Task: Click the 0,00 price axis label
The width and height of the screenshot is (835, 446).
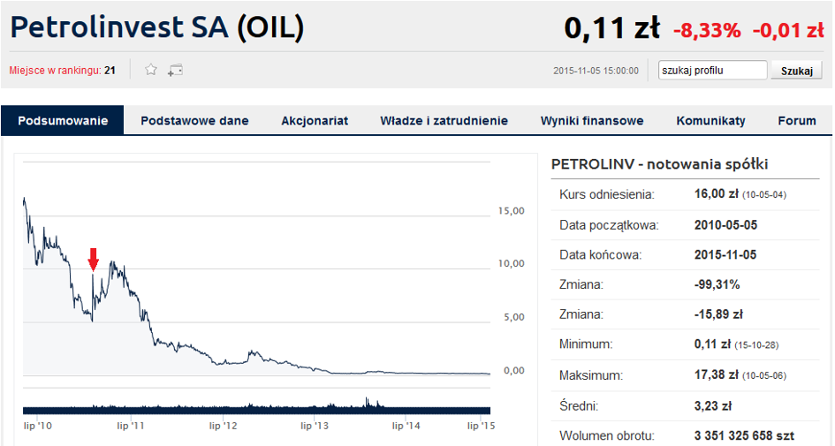Action: (514, 370)
